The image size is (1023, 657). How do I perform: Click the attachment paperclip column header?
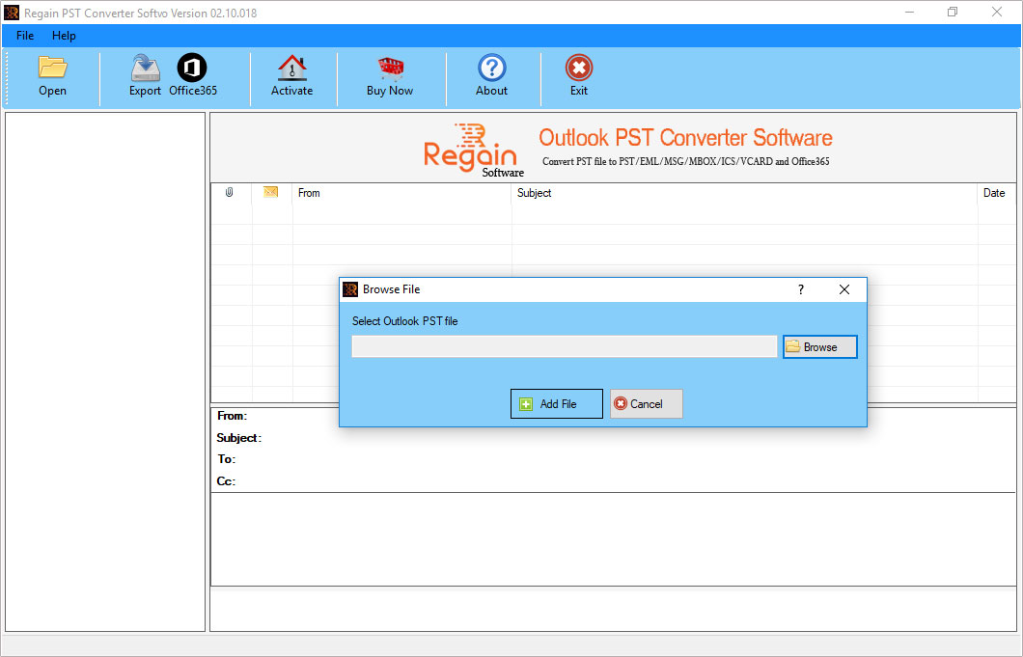[229, 192]
